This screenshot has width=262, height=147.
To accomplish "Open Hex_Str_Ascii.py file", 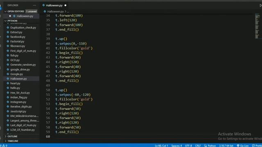I will point(20,93).
